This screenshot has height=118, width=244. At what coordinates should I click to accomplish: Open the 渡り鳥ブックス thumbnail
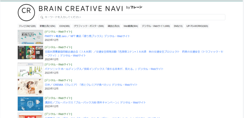[x=30, y=37]
